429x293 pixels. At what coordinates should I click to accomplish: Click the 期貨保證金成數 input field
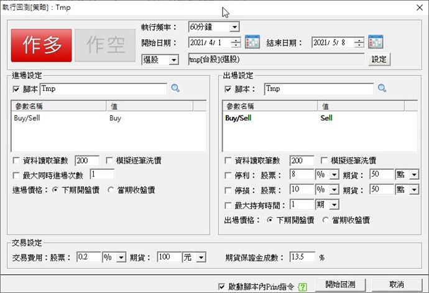tap(302, 257)
